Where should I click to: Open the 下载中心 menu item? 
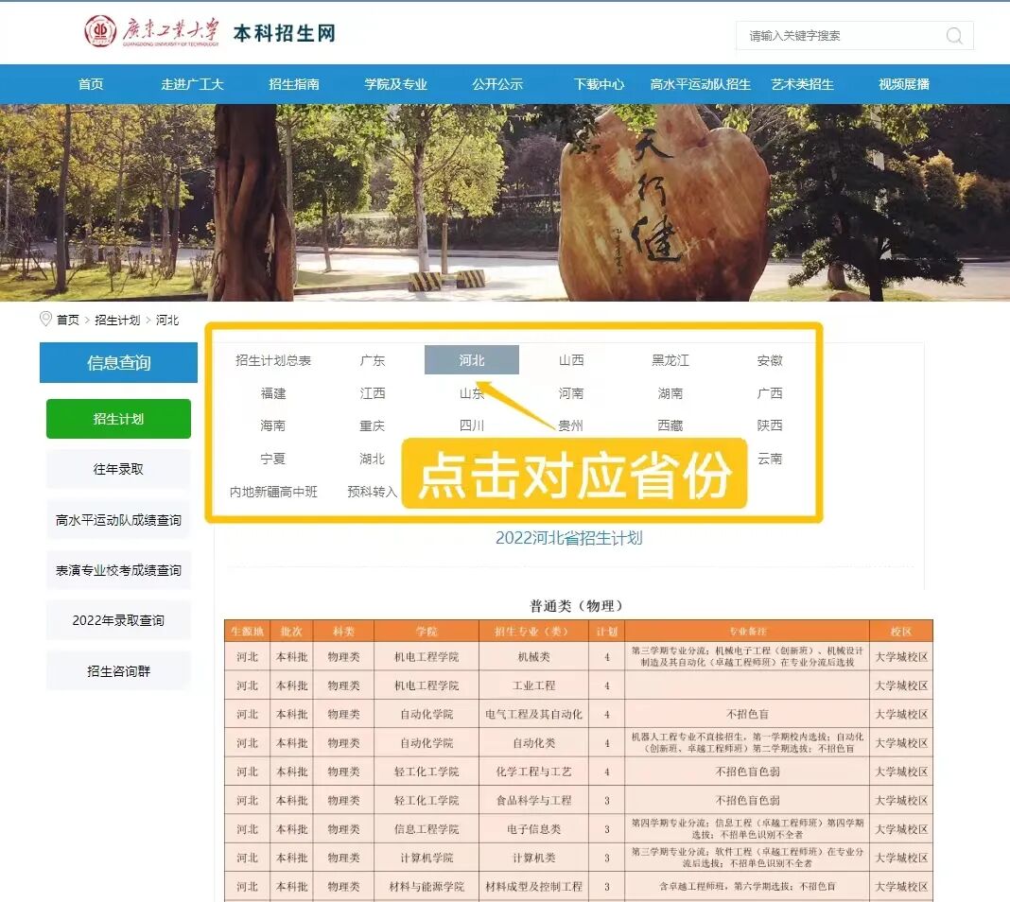[600, 83]
